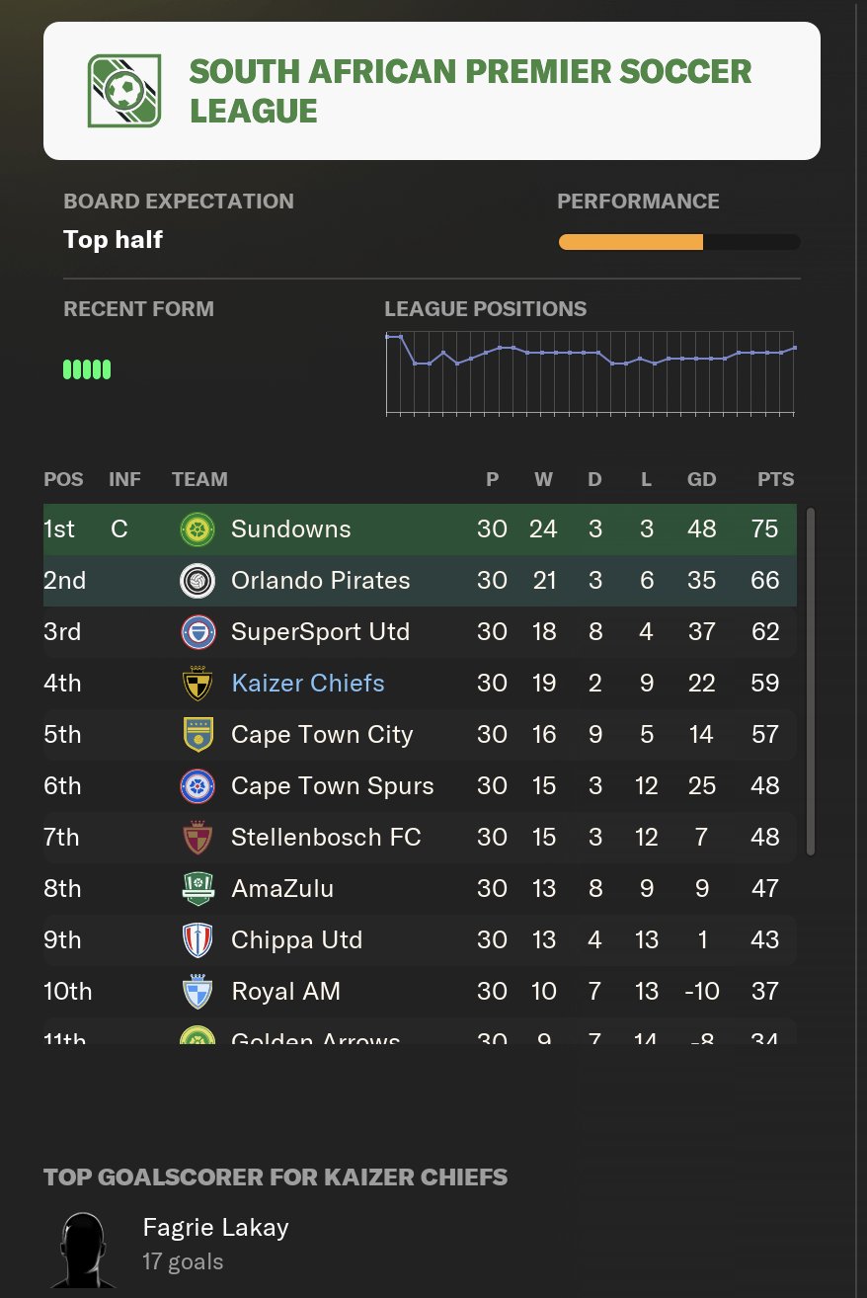Screen dimensions: 867x1298
Task: Open the Kaizer Chiefs team link
Action: coord(308,684)
